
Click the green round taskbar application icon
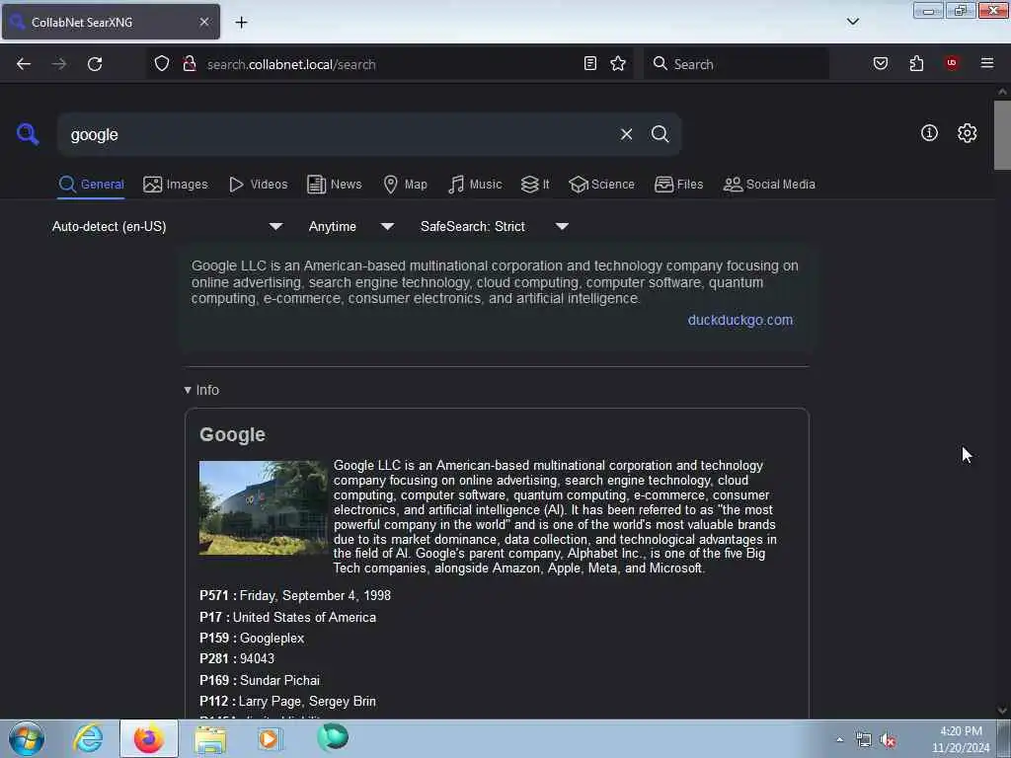point(333,737)
